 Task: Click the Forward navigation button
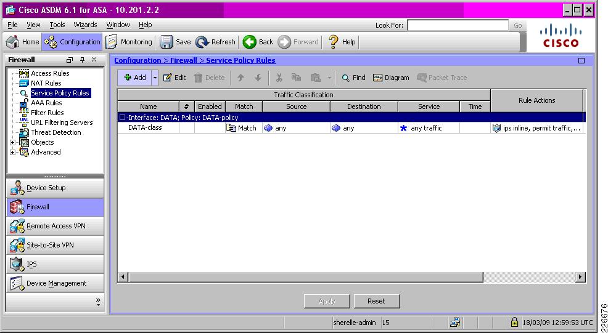tap(298, 42)
